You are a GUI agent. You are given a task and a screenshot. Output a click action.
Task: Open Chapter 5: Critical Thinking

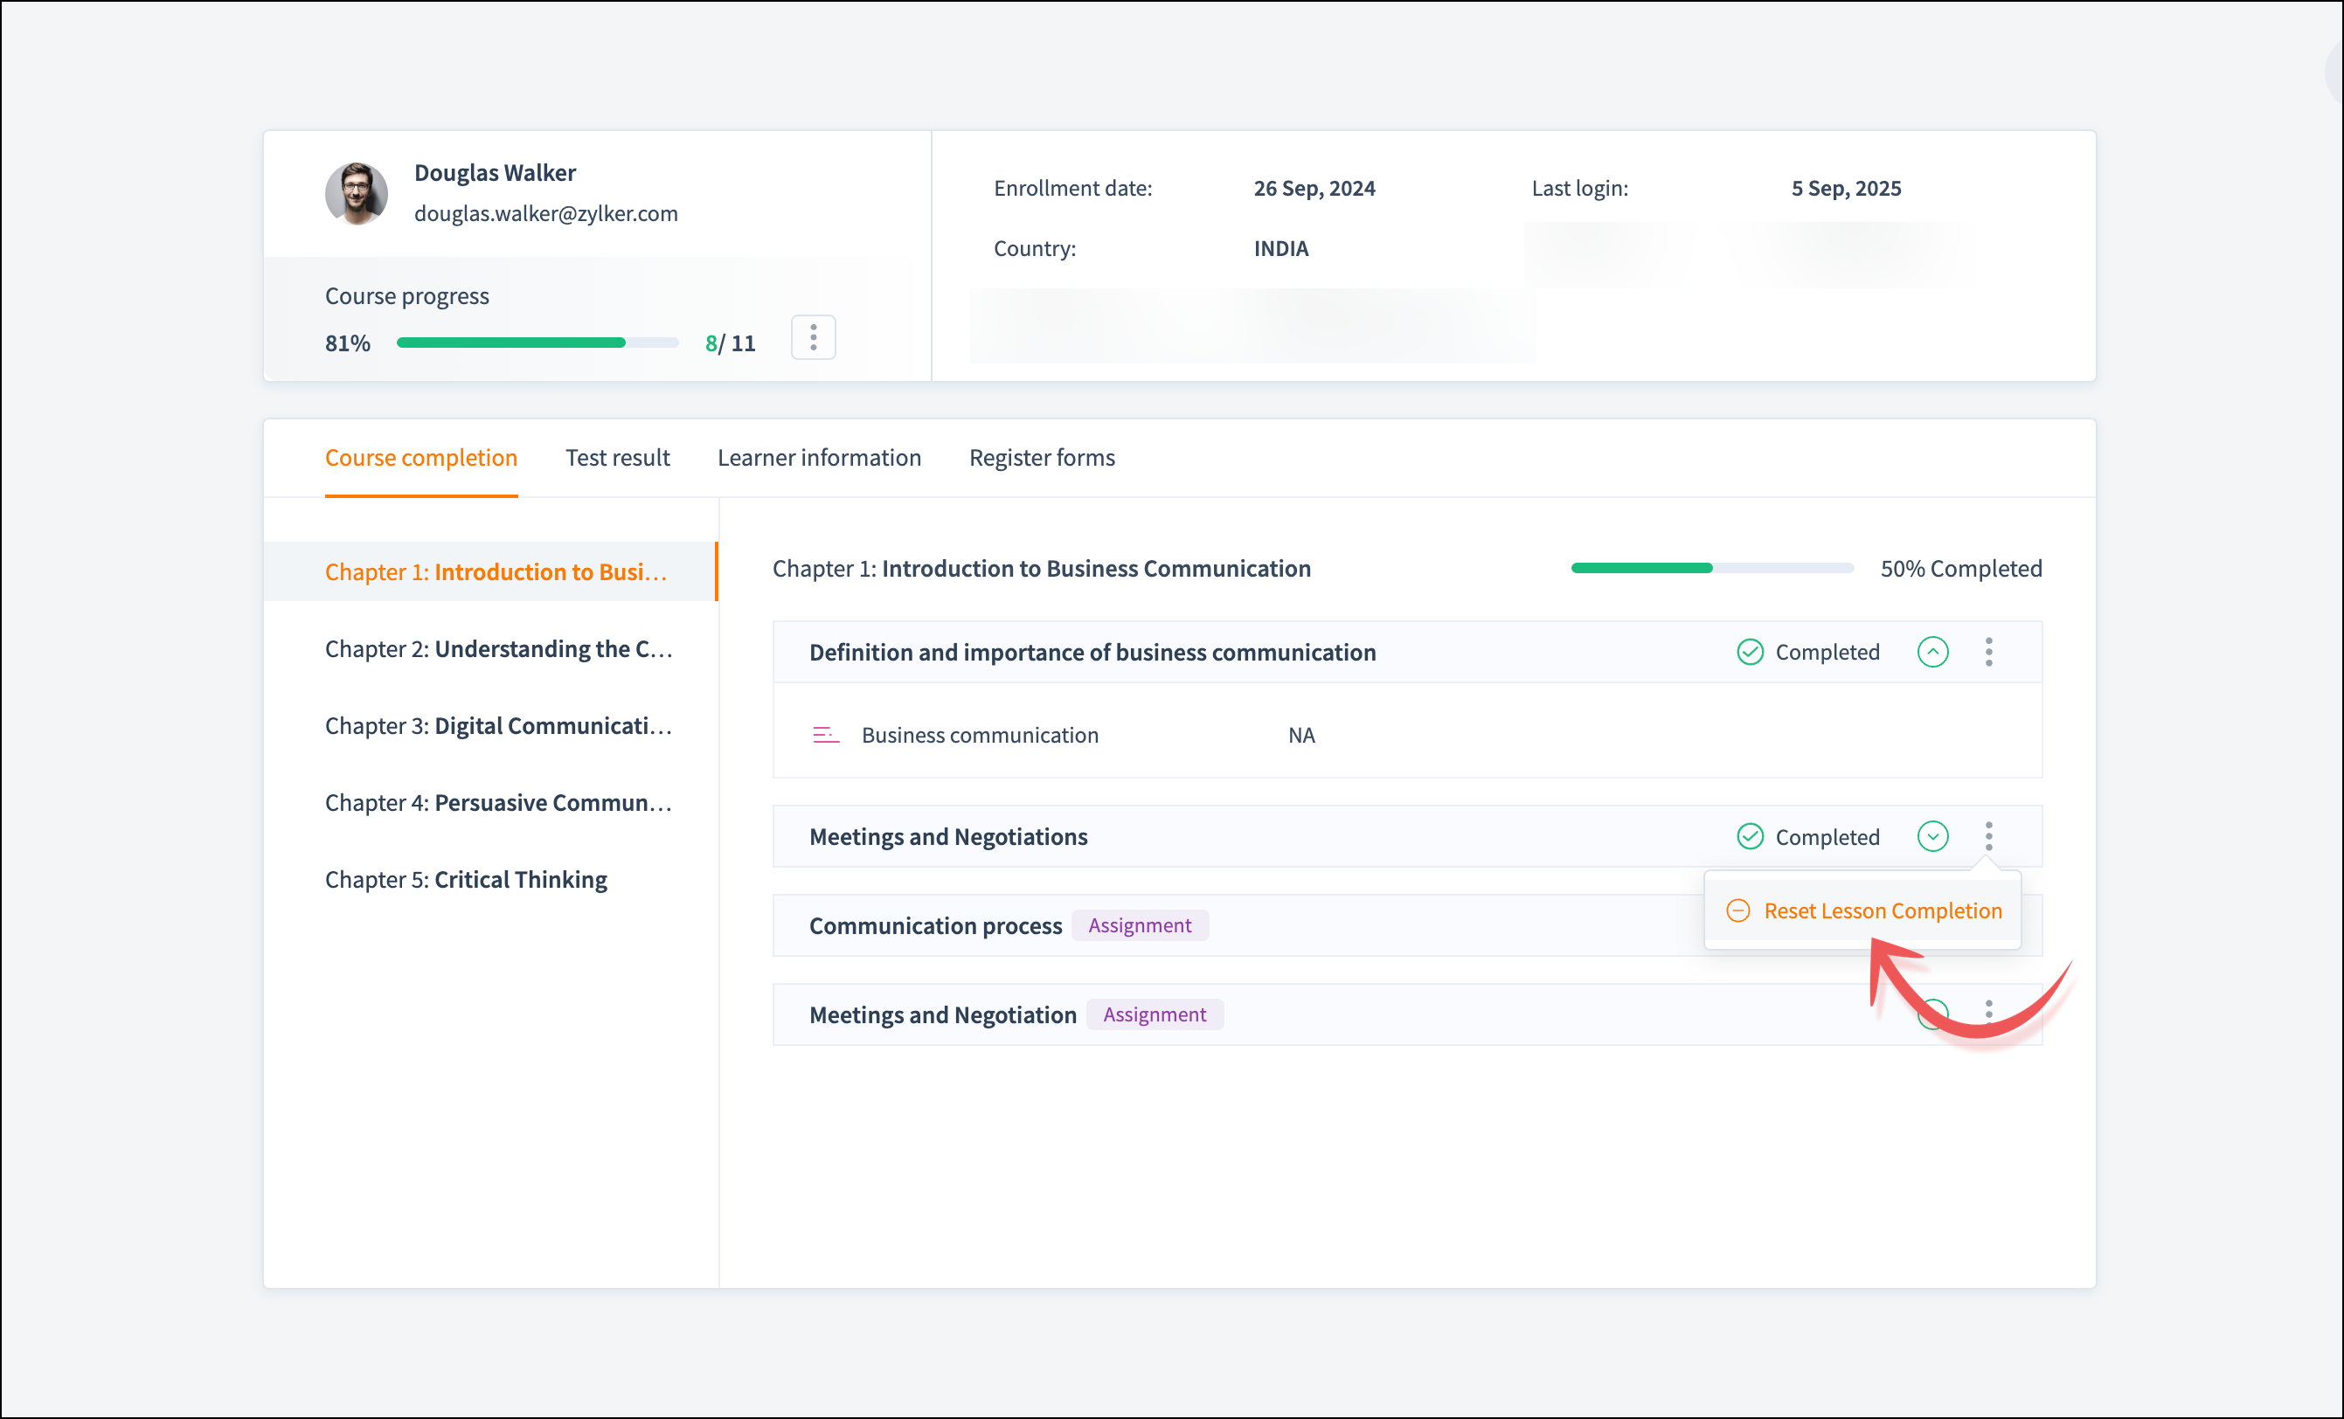click(465, 880)
